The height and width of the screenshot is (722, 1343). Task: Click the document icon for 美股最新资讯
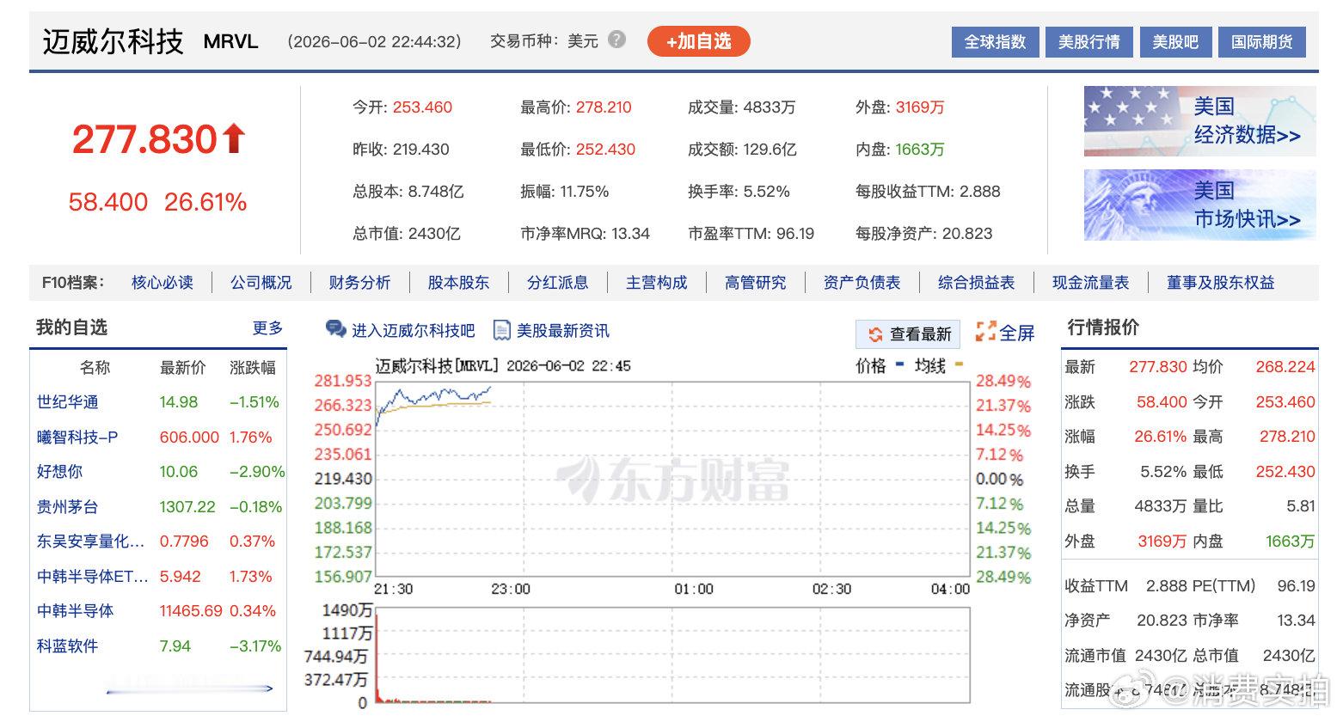pos(502,330)
